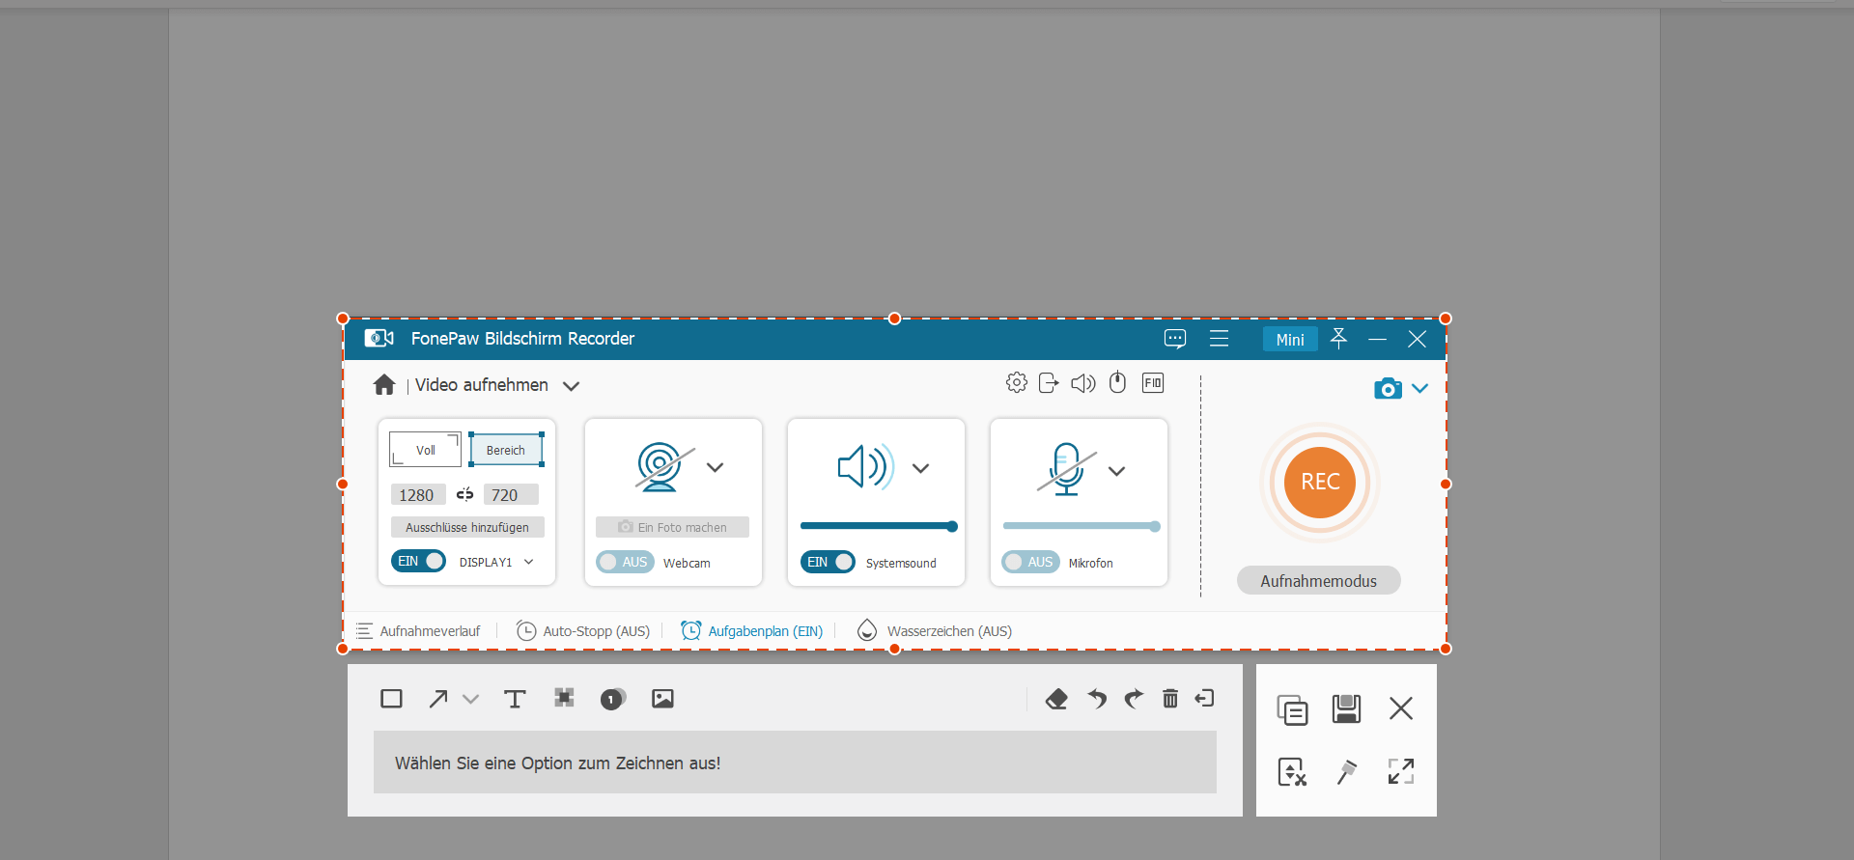Open the mouse settings icon

coord(1117,382)
